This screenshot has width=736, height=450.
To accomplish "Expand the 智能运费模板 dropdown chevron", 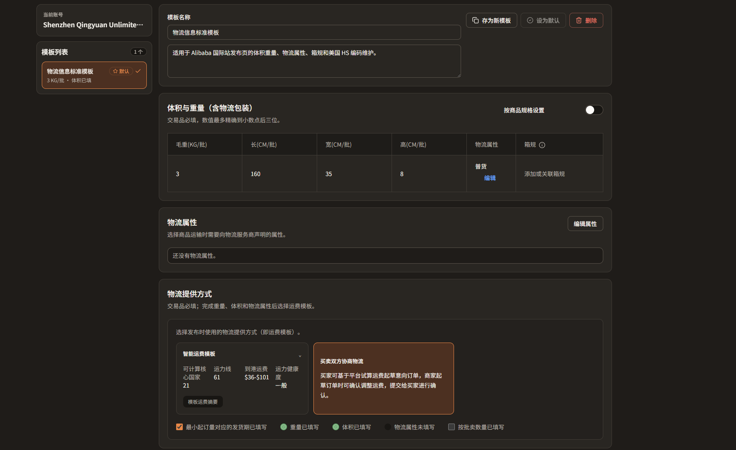I will pos(300,356).
